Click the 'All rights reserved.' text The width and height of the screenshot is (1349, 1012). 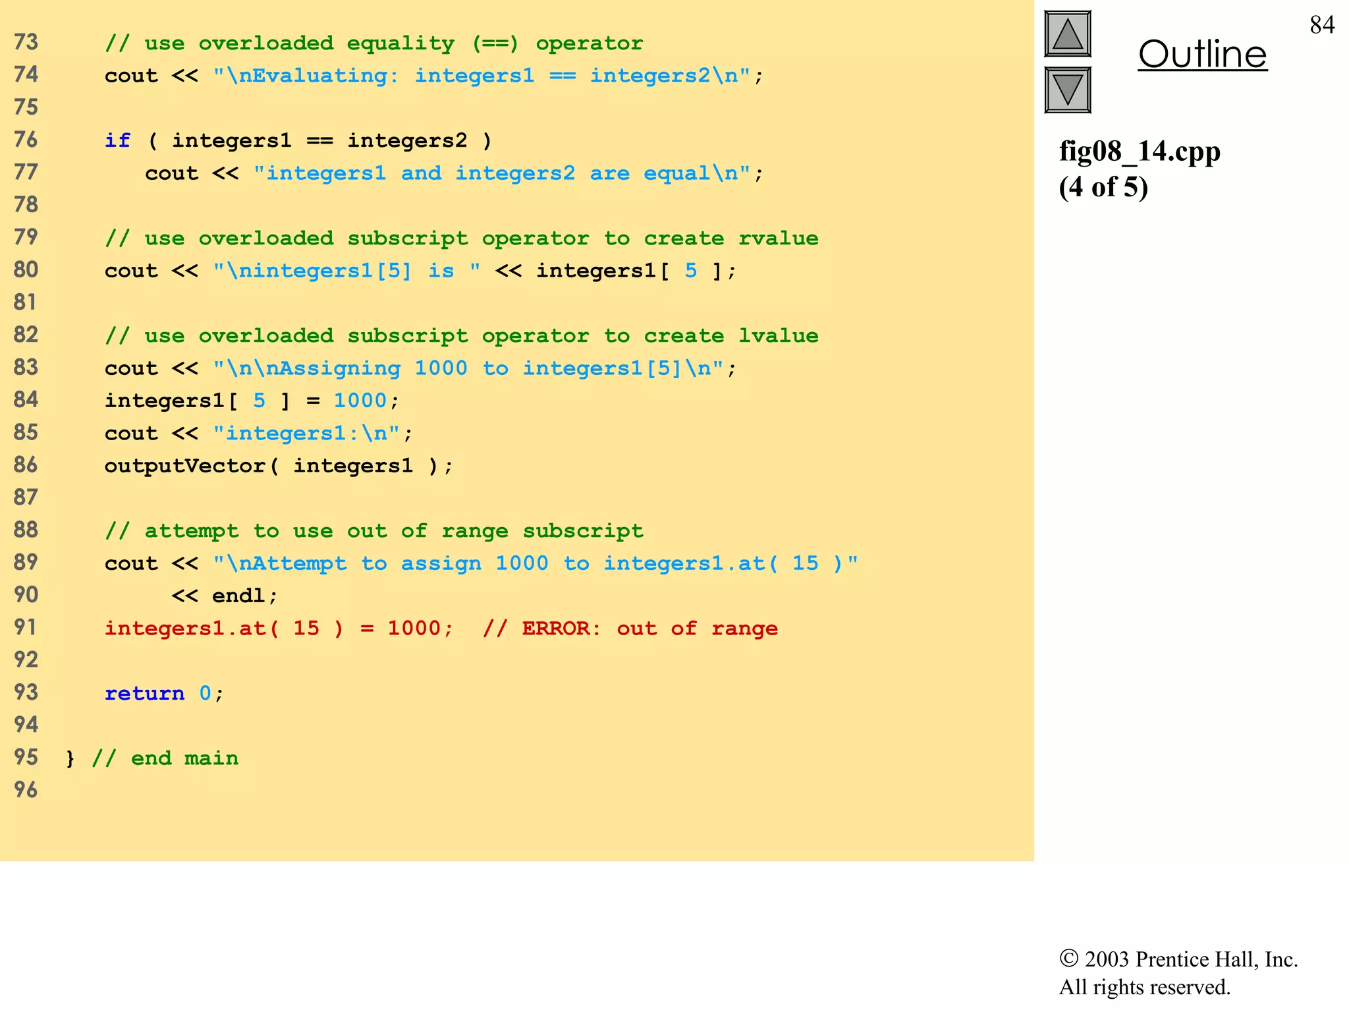(1144, 987)
